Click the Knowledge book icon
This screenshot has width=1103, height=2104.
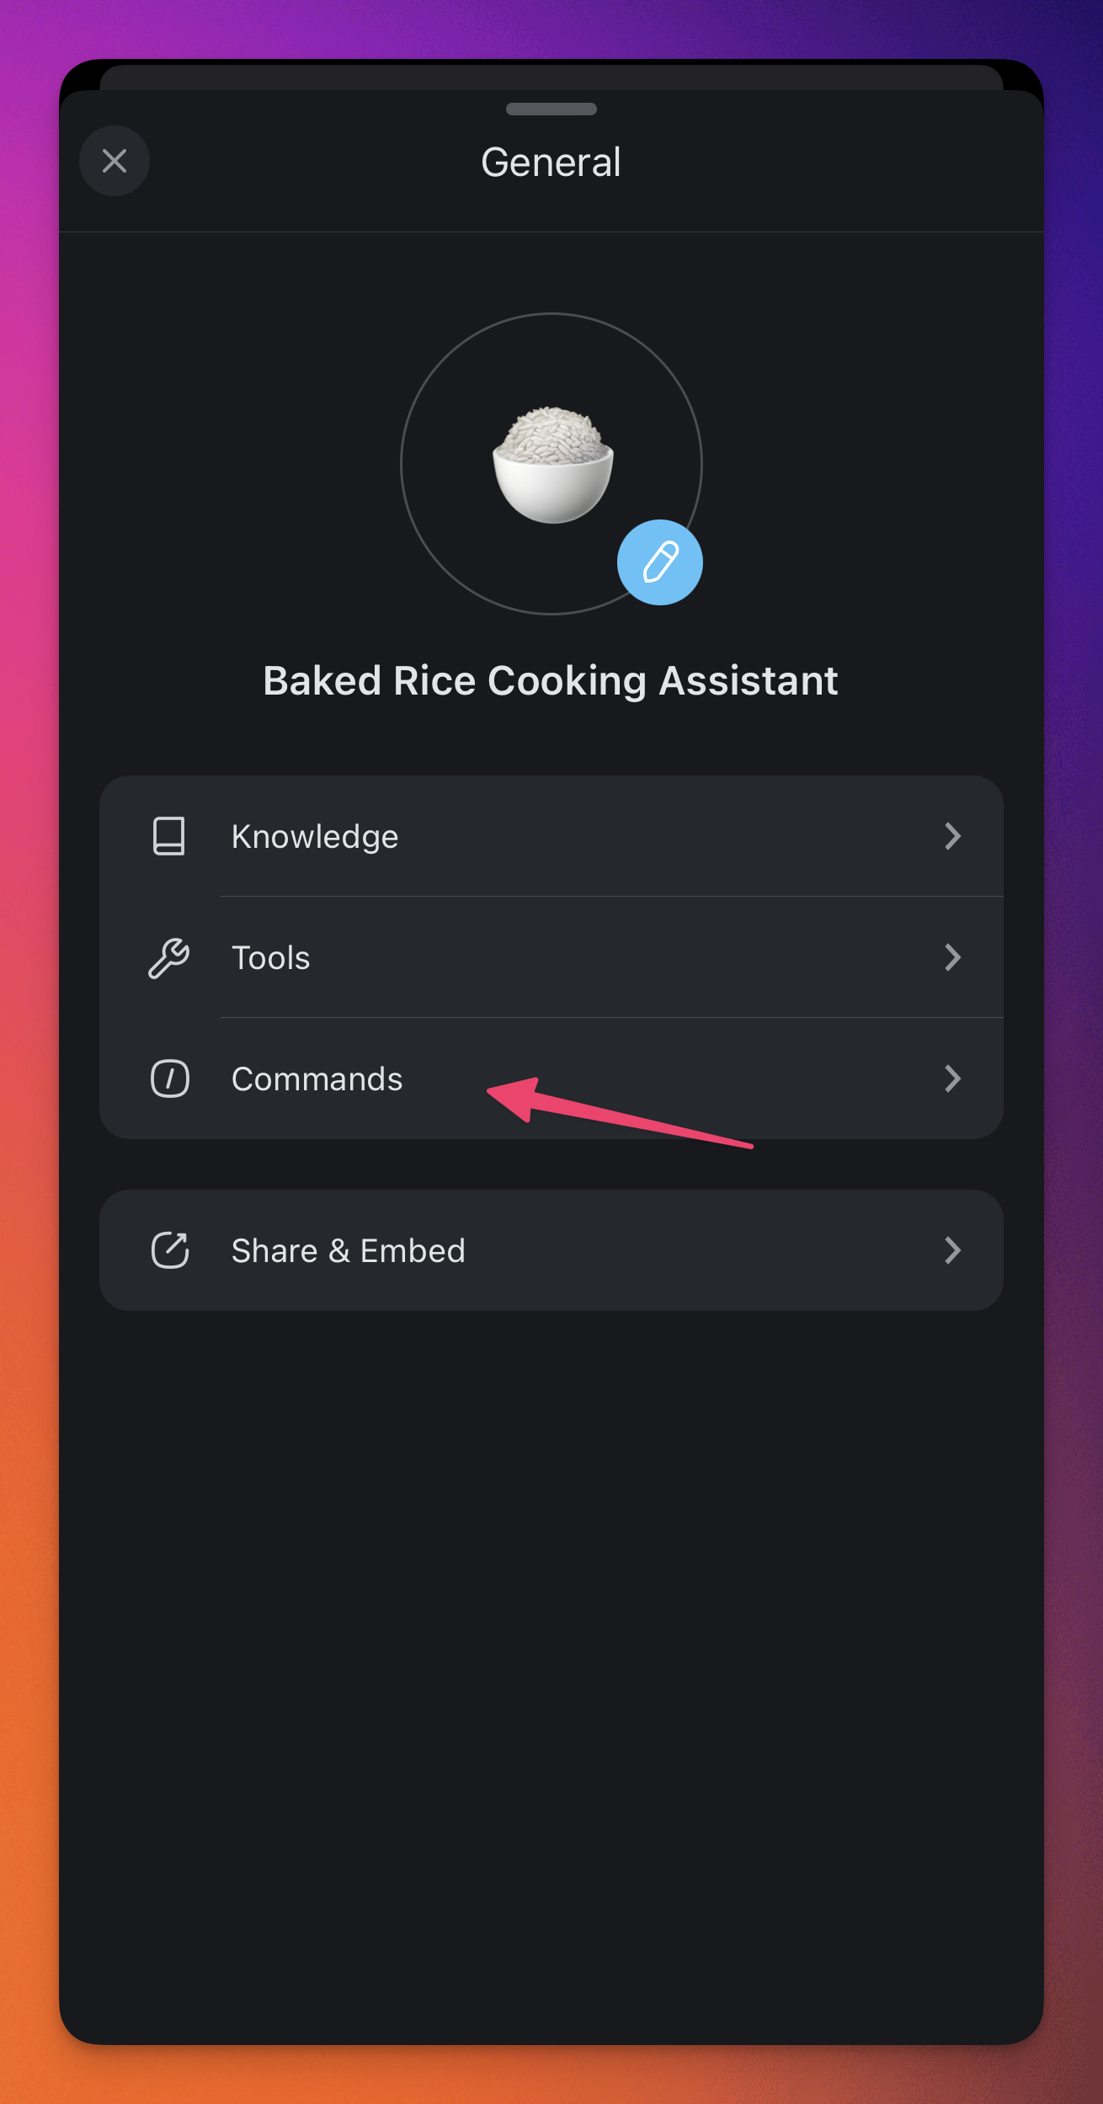click(169, 836)
